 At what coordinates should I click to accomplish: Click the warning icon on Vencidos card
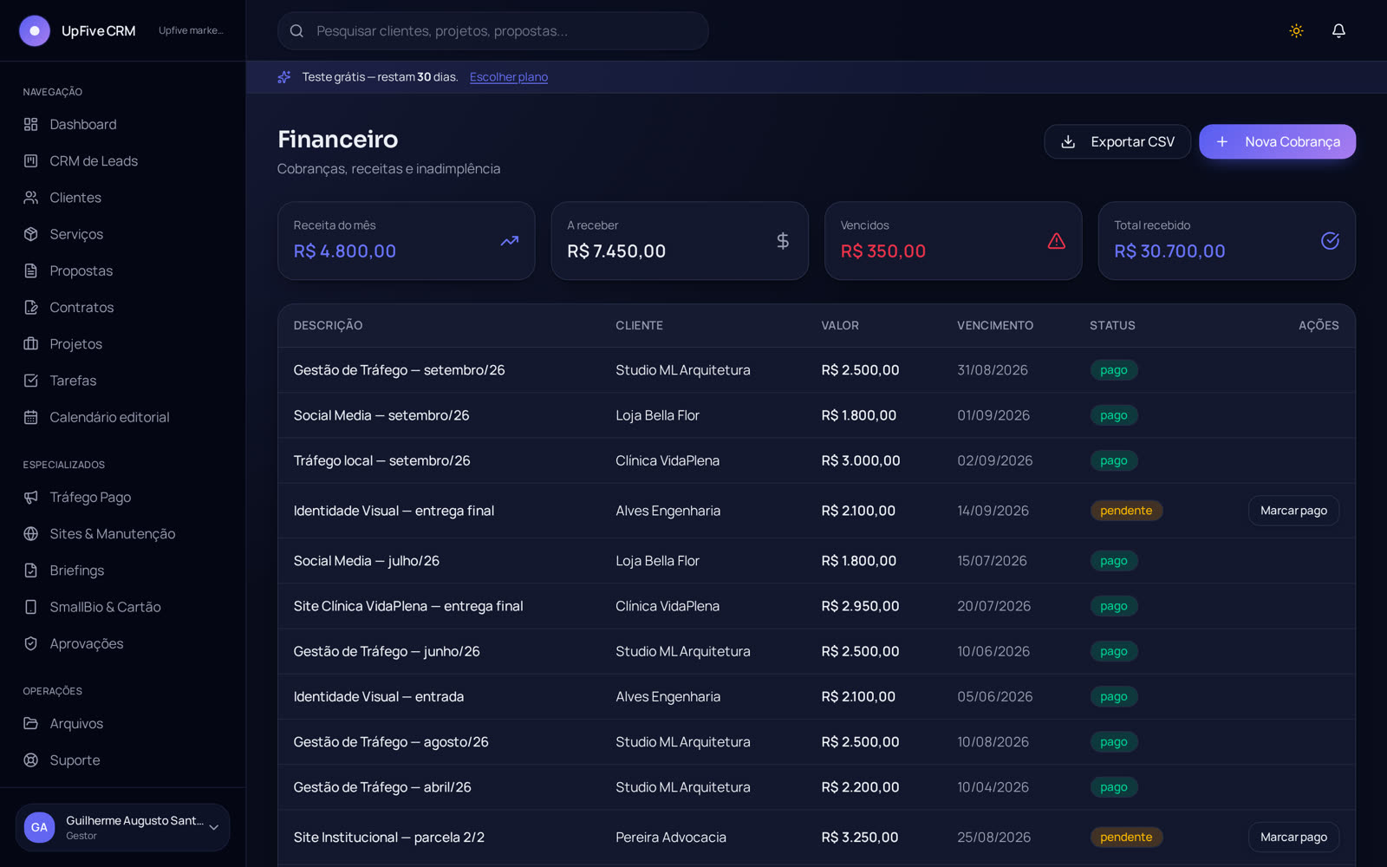pos(1056,241)
